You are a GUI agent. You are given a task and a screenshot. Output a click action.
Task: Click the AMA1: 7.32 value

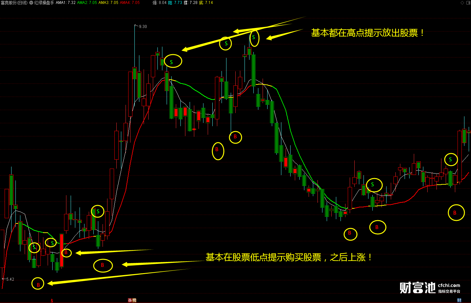pos(66,3)
